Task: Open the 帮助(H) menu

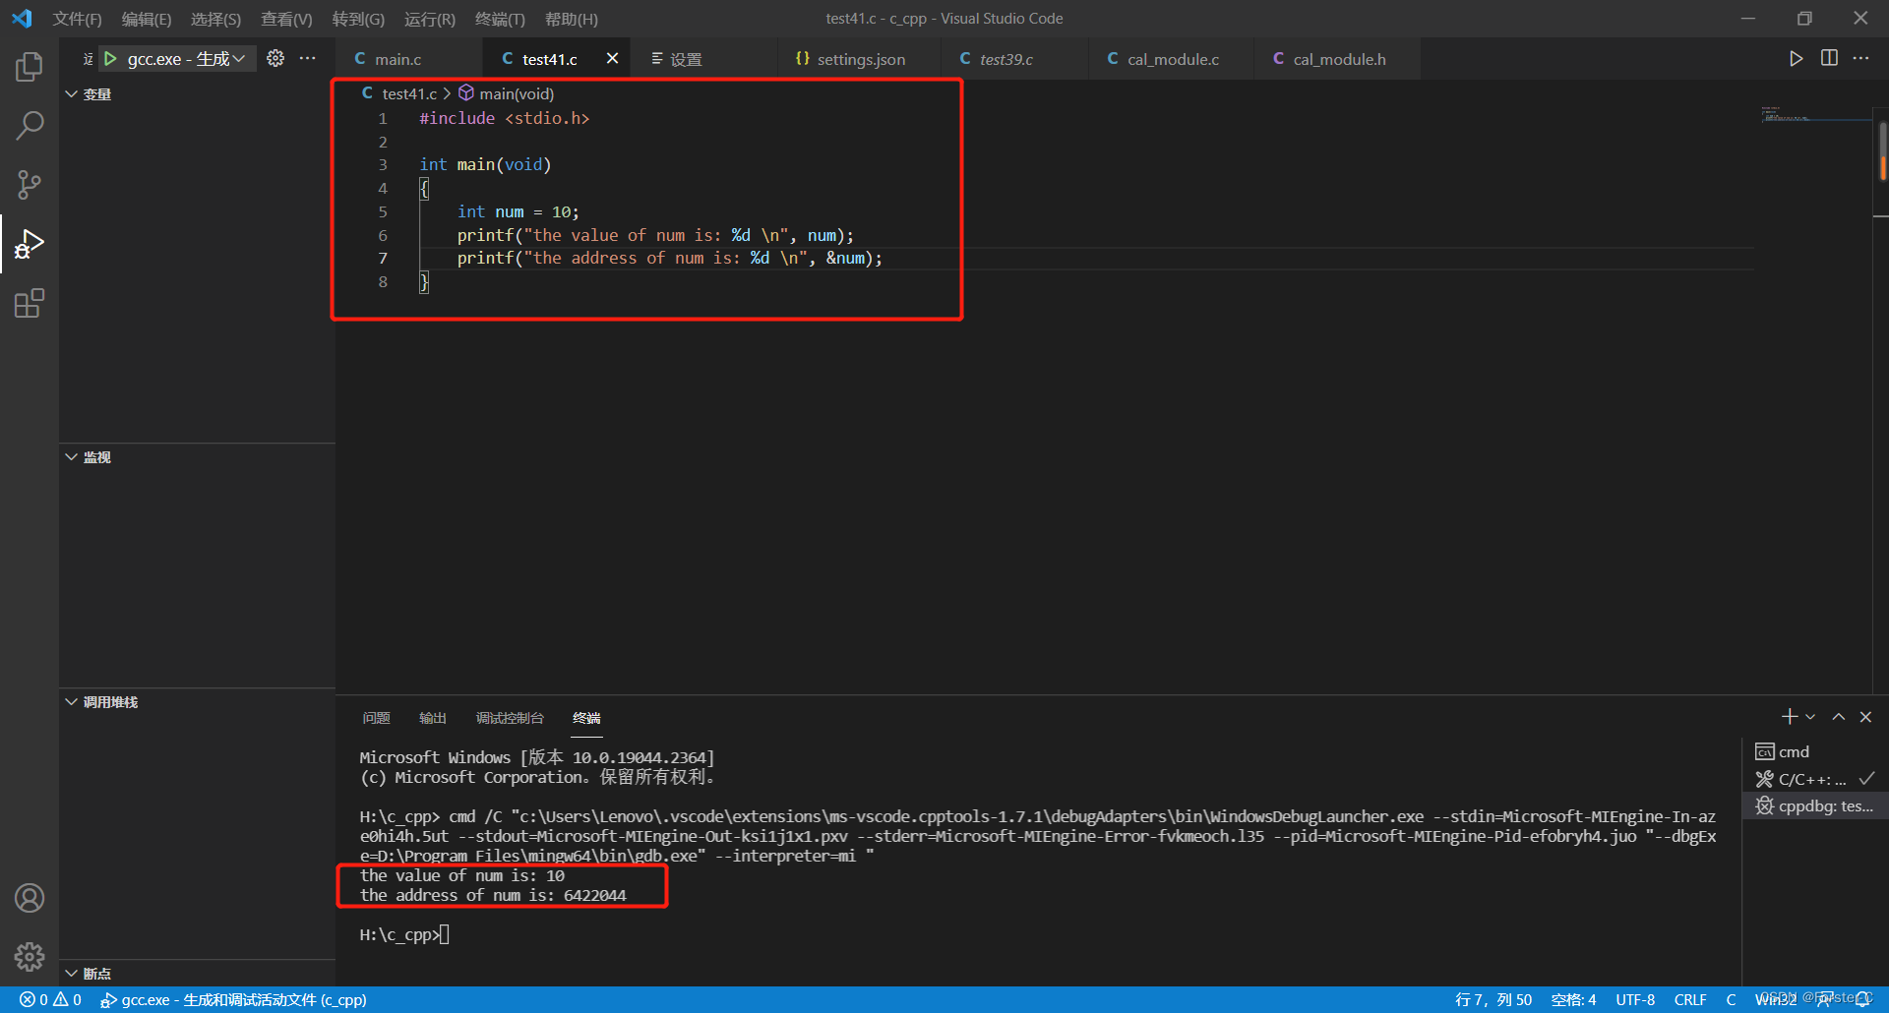Action: tap(572, 19)
